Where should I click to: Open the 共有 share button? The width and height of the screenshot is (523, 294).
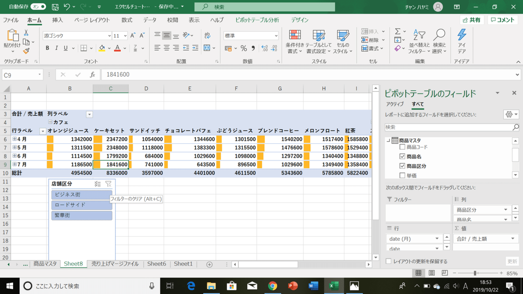(x=472, y=20)
